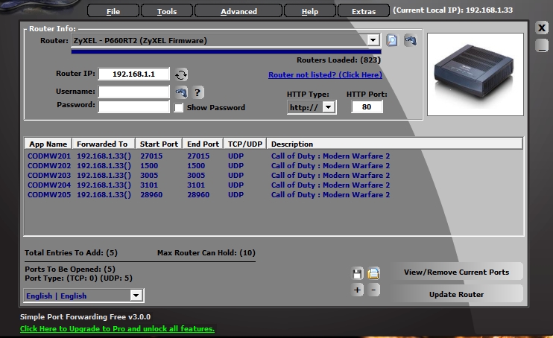Open the Extras menu
The image size is (553, 338).
tap(364, 11)
